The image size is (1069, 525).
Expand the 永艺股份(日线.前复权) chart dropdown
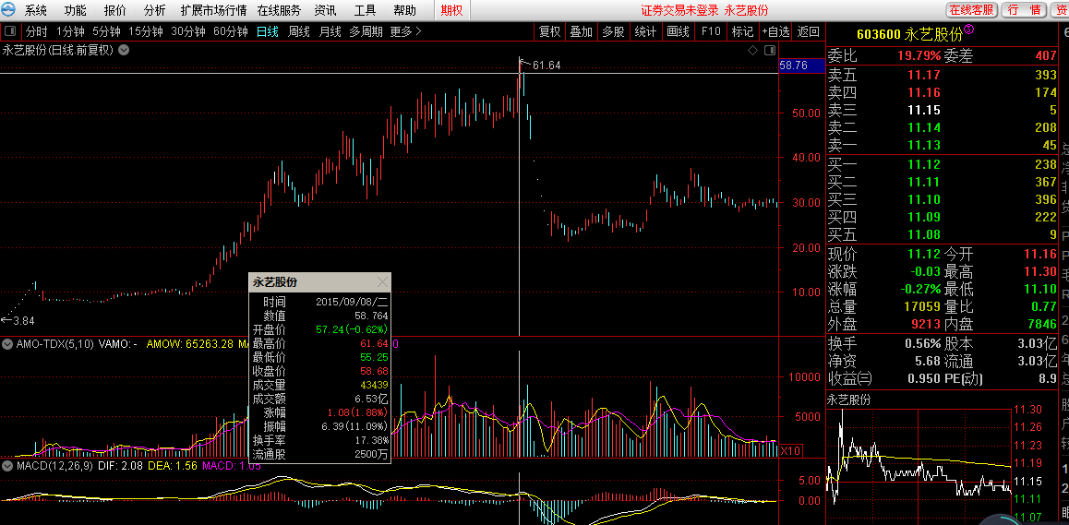tap(124, 51)
